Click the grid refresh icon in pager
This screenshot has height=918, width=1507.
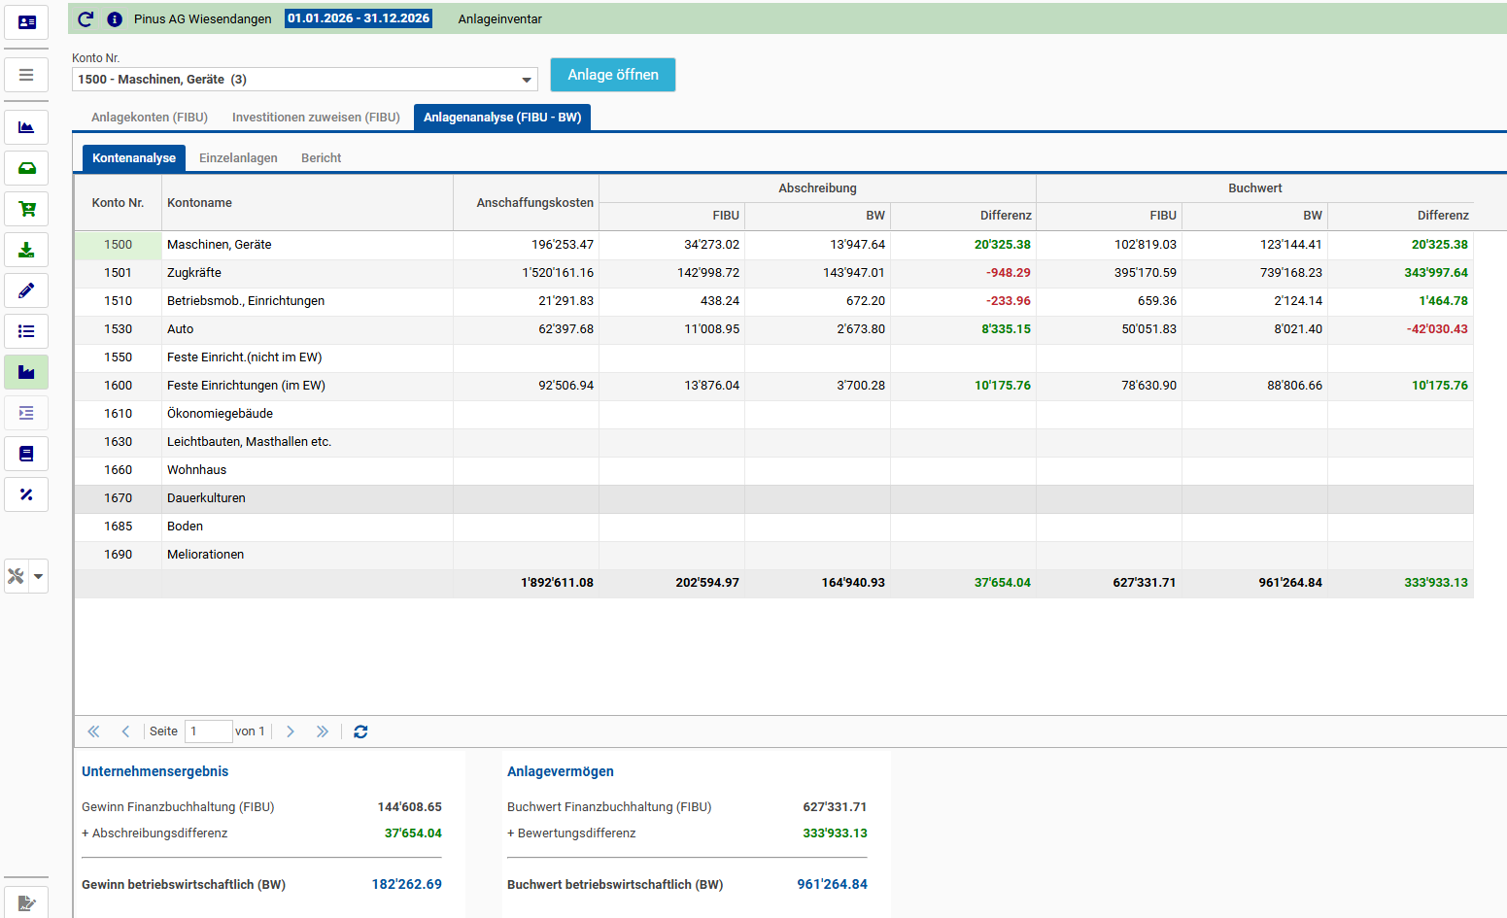pyautogui.click(x=360, y=731)
